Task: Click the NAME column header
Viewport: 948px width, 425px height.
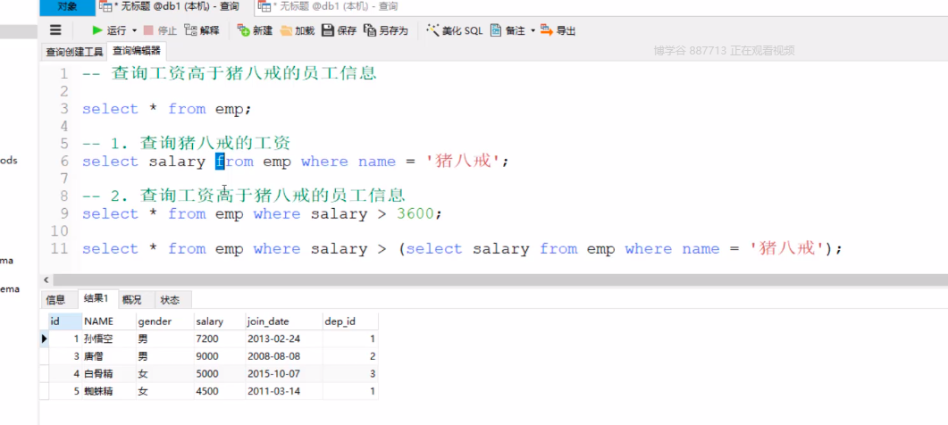Action: point(107,321)
